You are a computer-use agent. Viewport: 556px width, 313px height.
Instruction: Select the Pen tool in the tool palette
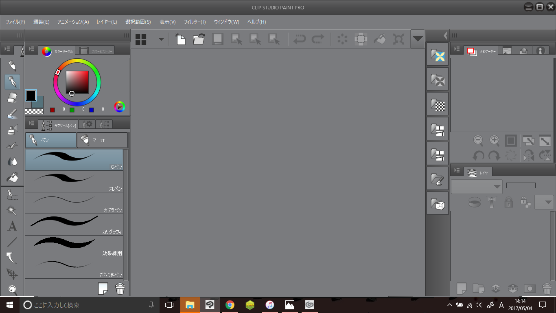12,82
